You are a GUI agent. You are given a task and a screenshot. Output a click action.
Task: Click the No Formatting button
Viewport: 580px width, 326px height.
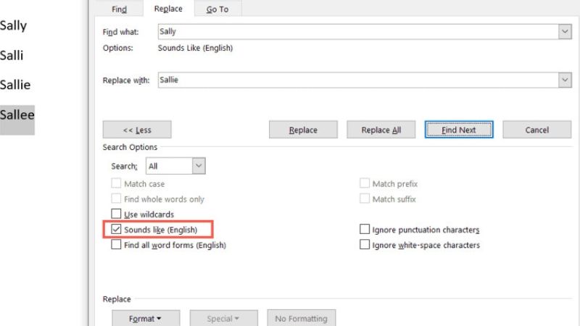301,318
